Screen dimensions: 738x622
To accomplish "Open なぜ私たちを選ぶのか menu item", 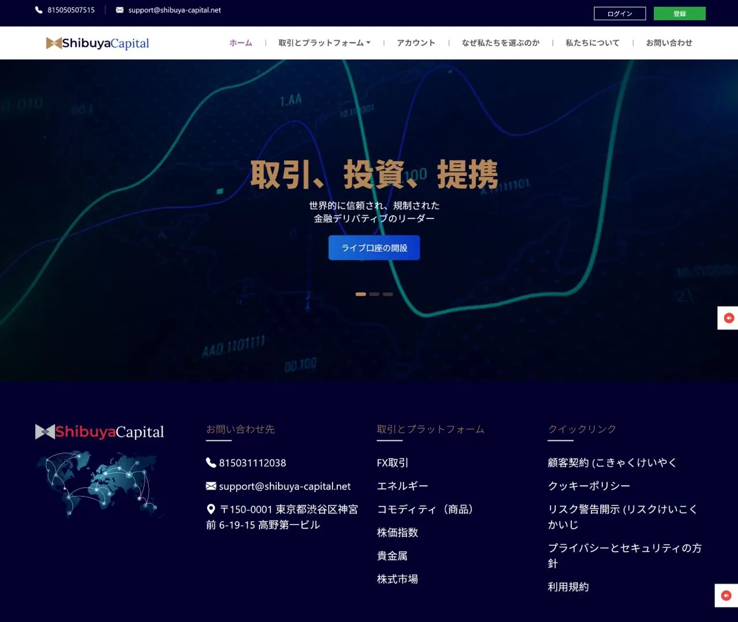I will [500, 43].
